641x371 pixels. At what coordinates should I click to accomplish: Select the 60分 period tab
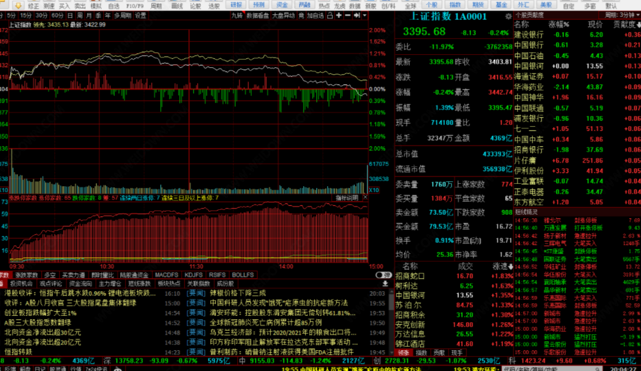click(57, 15)
